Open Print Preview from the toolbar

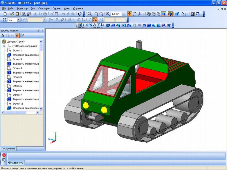tap(24, 14)
